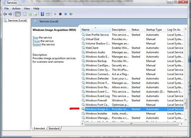Click the gear icon beside Windows Image Acquisition
The height and width of the screenshot is (138, 191).
click(83, 109)
